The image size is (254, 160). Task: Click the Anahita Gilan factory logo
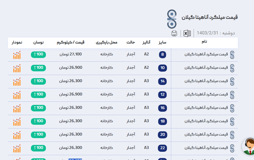[172, 19]
